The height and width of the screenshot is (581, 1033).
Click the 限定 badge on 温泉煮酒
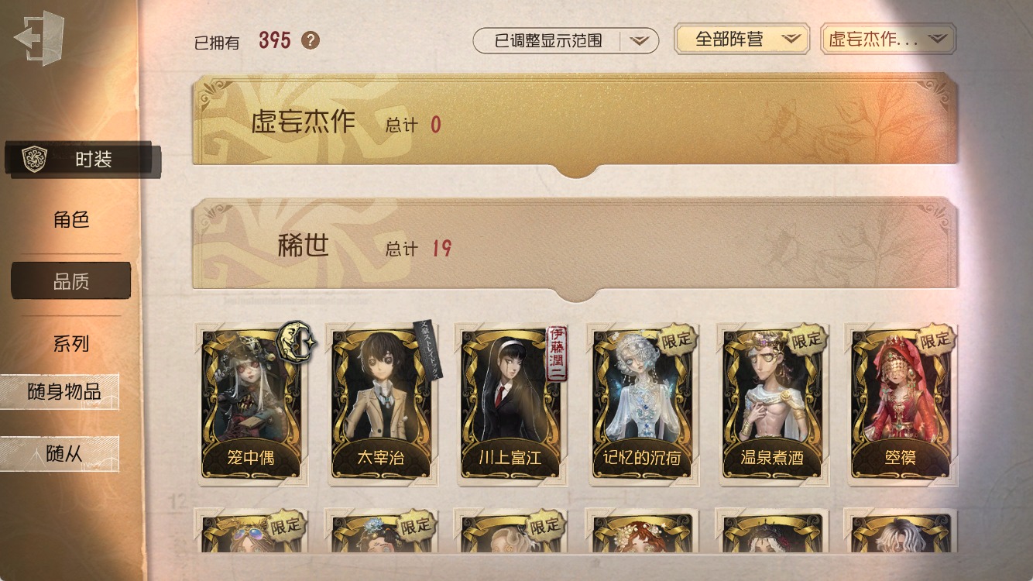coord(807,340)
